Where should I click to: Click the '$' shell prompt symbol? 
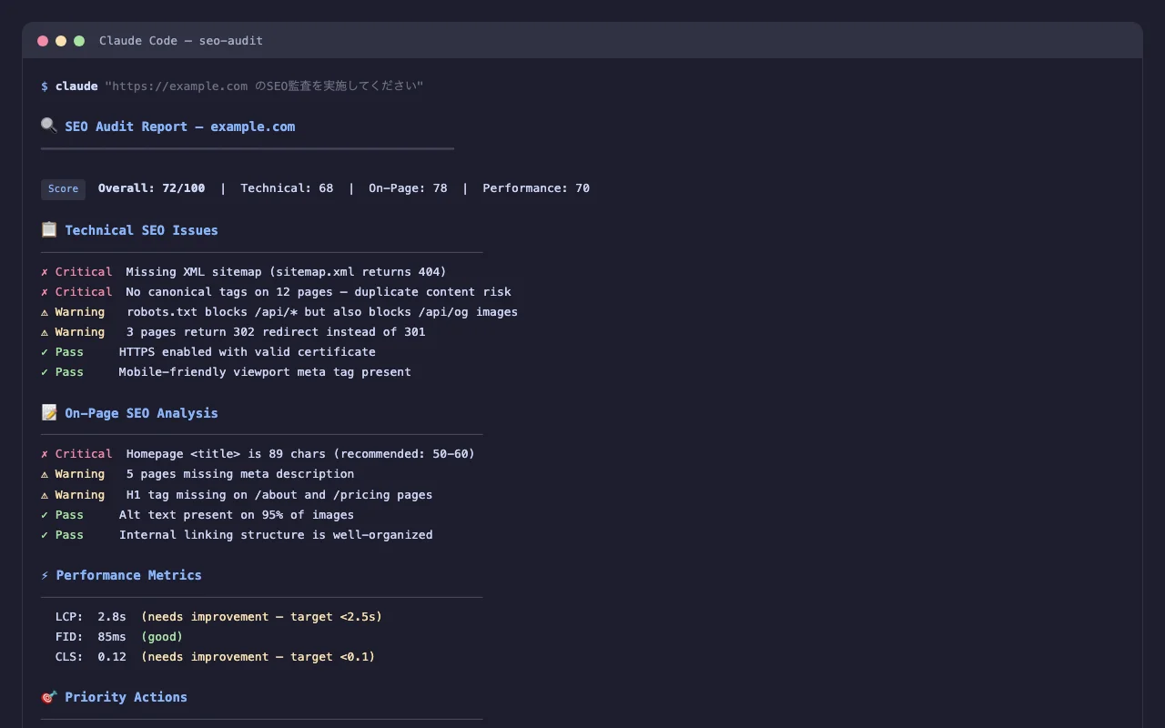point(45,86)
